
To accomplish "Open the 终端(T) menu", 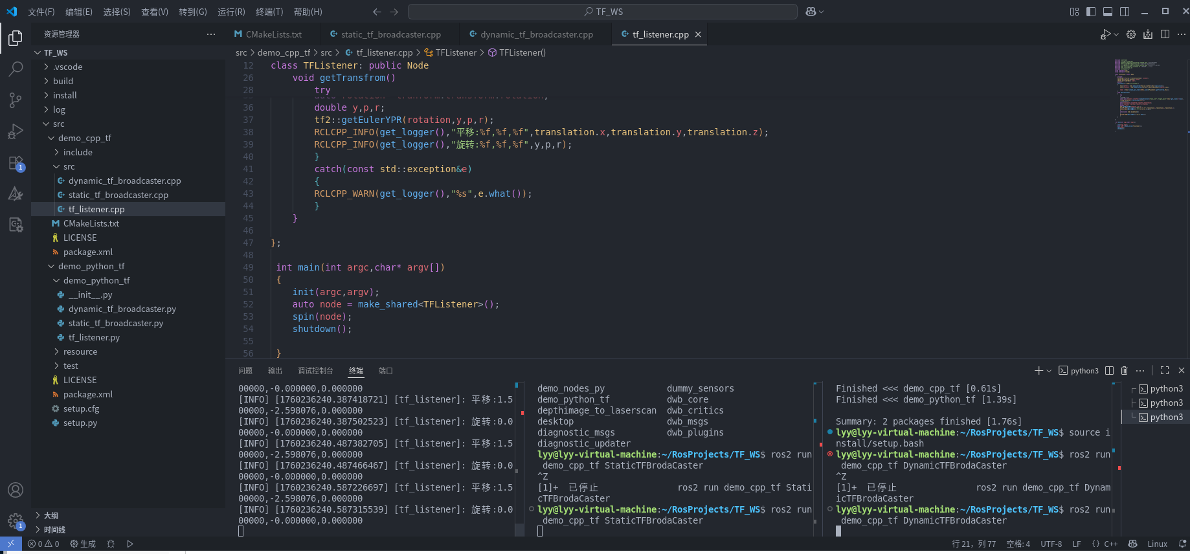I will point(269,12).
